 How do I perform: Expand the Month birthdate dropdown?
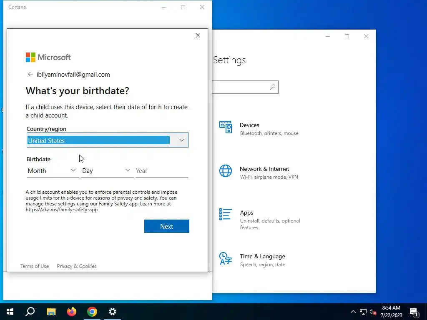point(52,170)
